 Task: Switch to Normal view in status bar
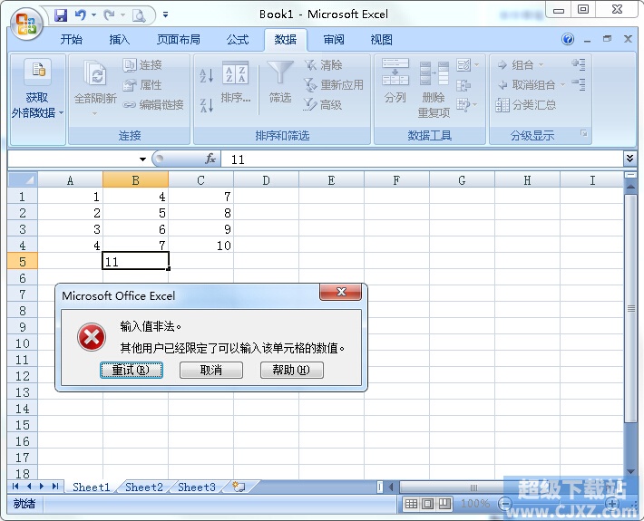[x=411, y=504]
